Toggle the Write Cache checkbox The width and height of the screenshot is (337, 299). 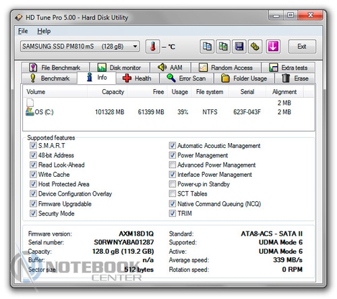[33, 174]
